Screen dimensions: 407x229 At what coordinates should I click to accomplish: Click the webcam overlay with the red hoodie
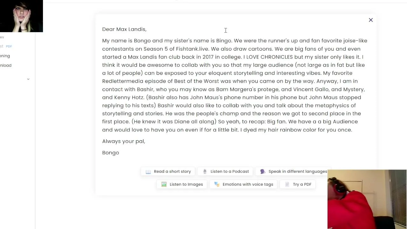click(367, 199)
